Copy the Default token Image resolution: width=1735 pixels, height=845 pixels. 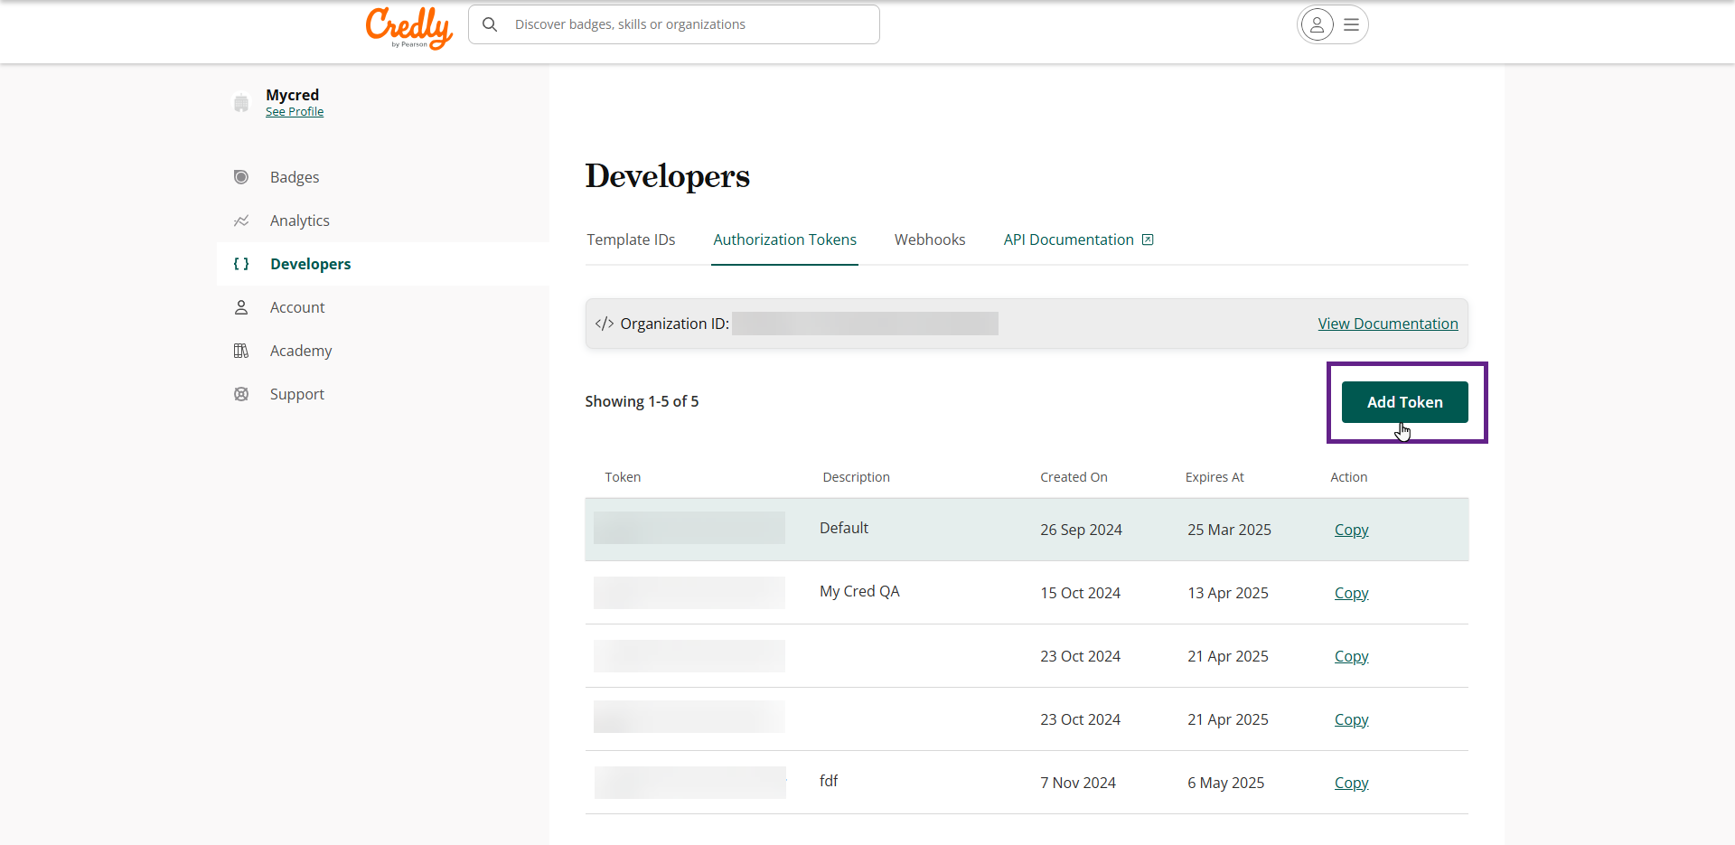tap(1351, 530)
